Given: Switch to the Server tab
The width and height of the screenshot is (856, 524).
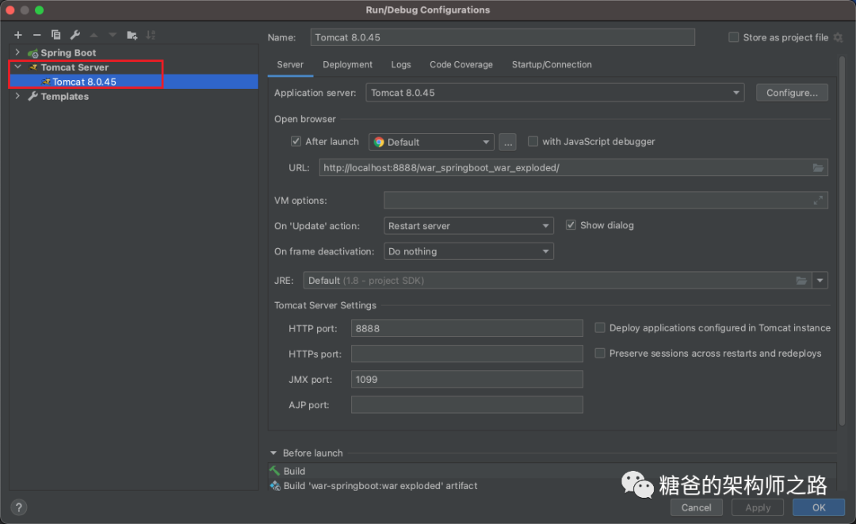Looking at the screenshot, I should (290, 64).
